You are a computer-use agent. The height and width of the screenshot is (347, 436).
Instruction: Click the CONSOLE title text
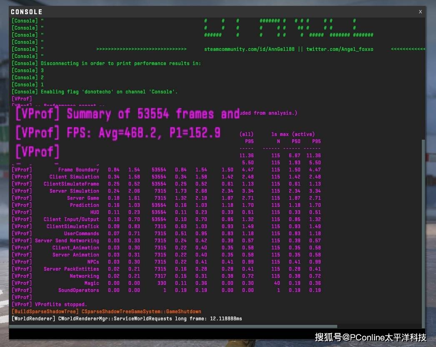tap(26, 12)
